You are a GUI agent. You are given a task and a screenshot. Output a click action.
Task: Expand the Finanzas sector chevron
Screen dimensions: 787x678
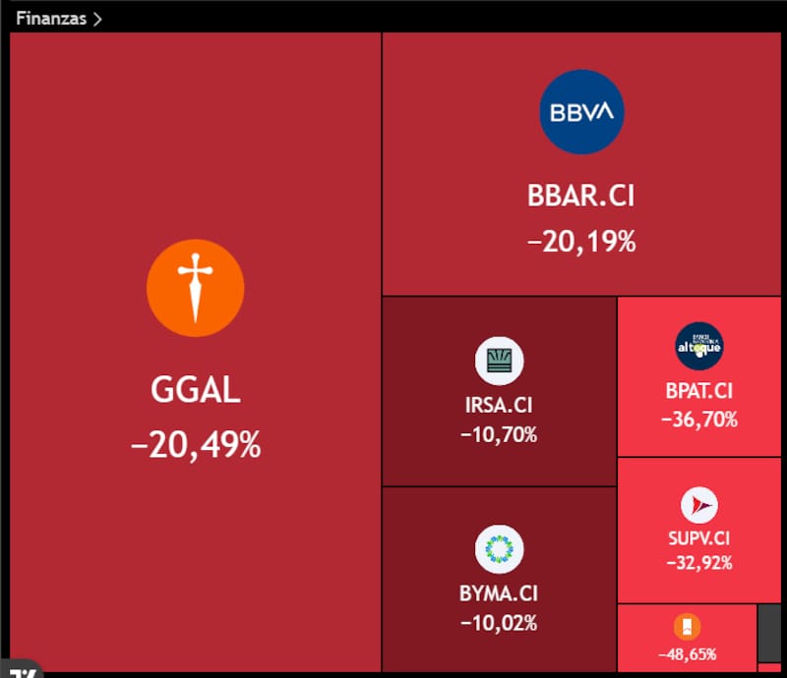tap(97, 19)
